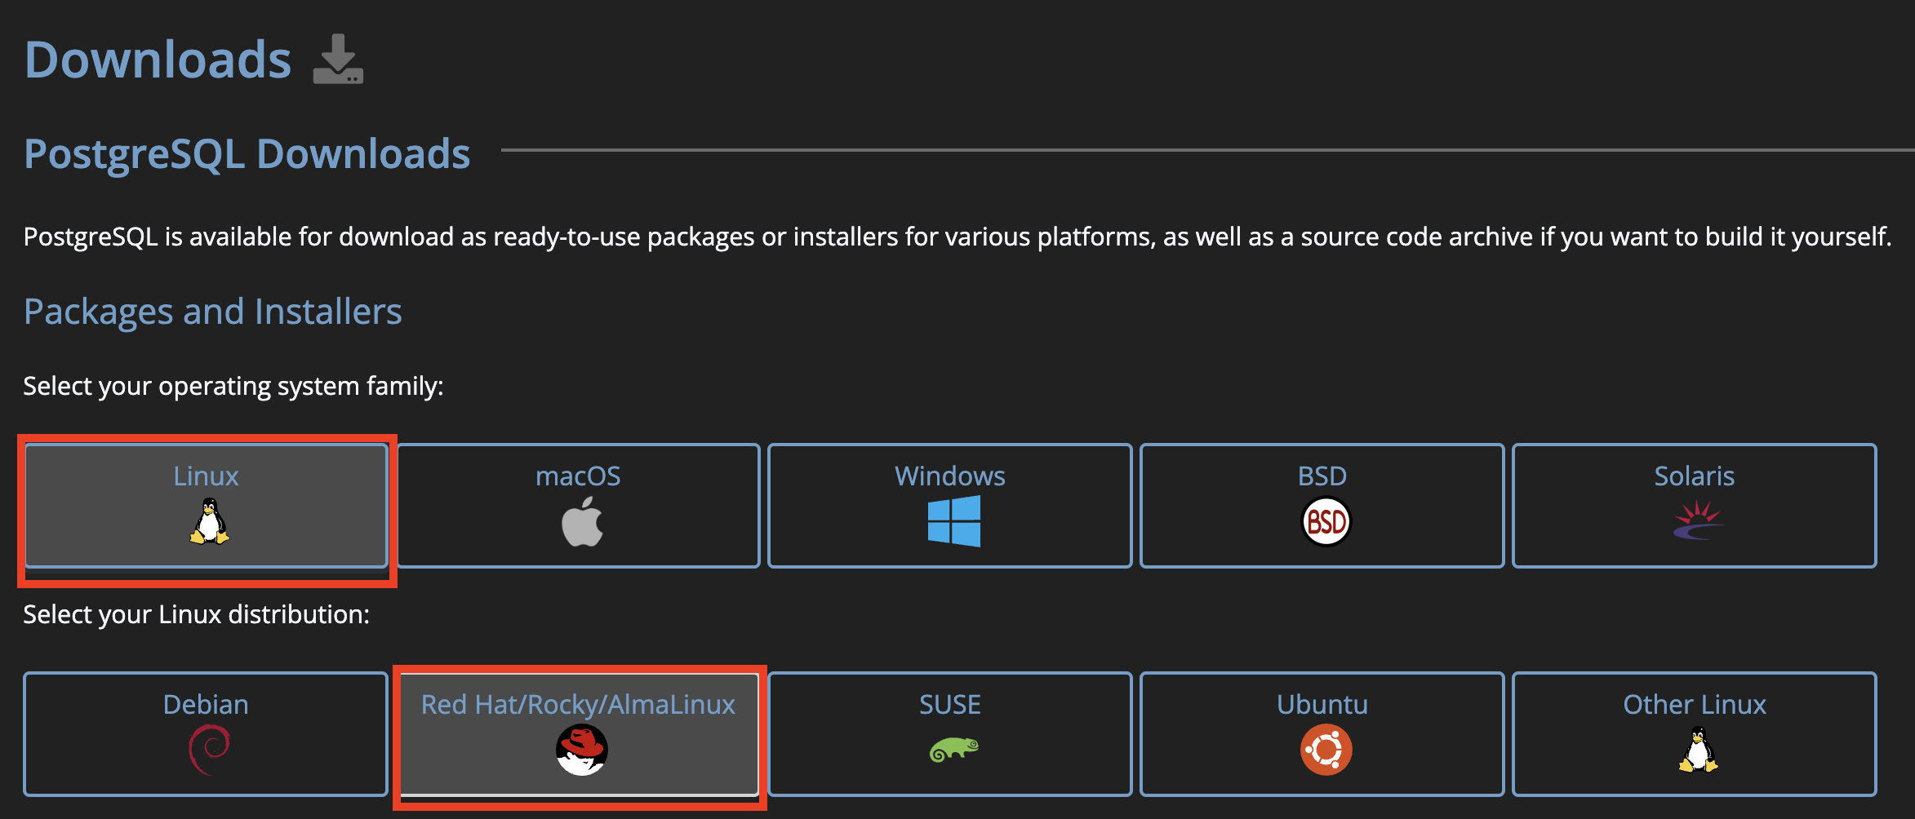Select the SUSE distribution button
The height and width of the screenshot is (819, 1915).
[x=950, y=733]
